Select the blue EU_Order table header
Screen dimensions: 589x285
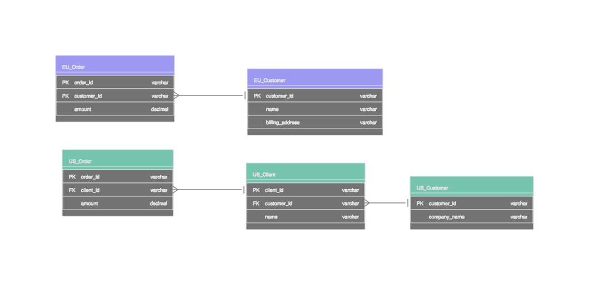click(115, 65)
